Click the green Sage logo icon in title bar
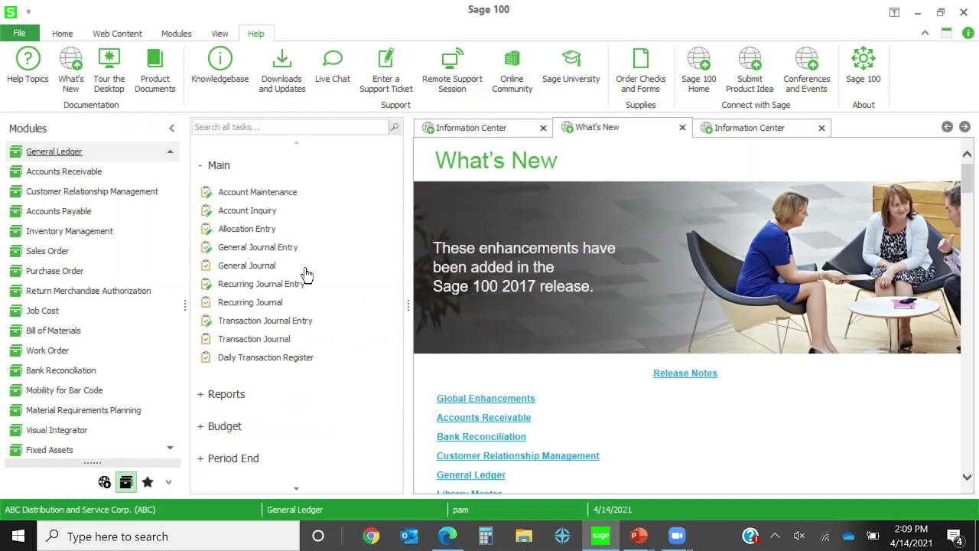979x551 pixels. [x=11, y=11]
